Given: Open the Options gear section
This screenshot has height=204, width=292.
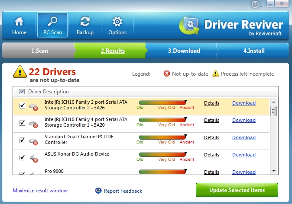Looking at the screenshot, I should pos(117,25).
